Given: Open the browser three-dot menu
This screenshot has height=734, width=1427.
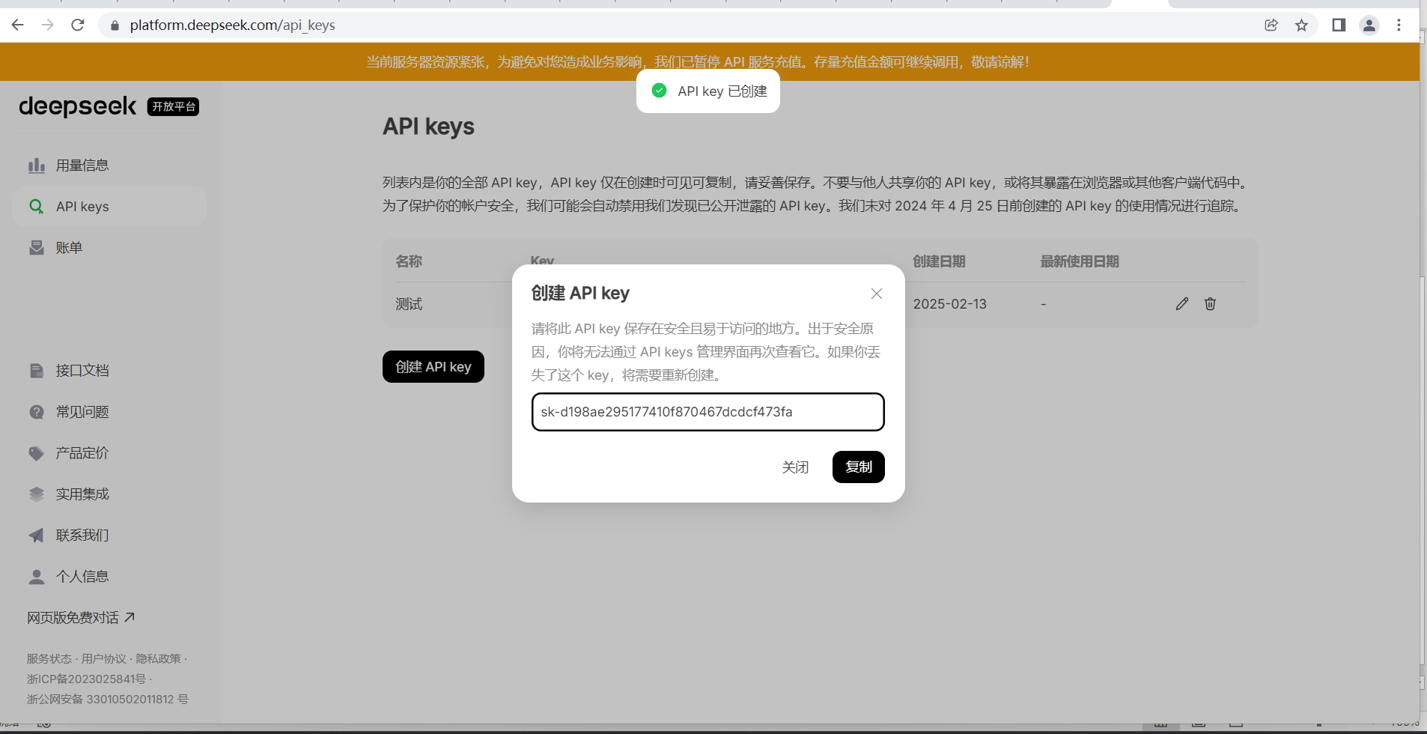Looking at the screenshot, I should tap(1399, 25).
